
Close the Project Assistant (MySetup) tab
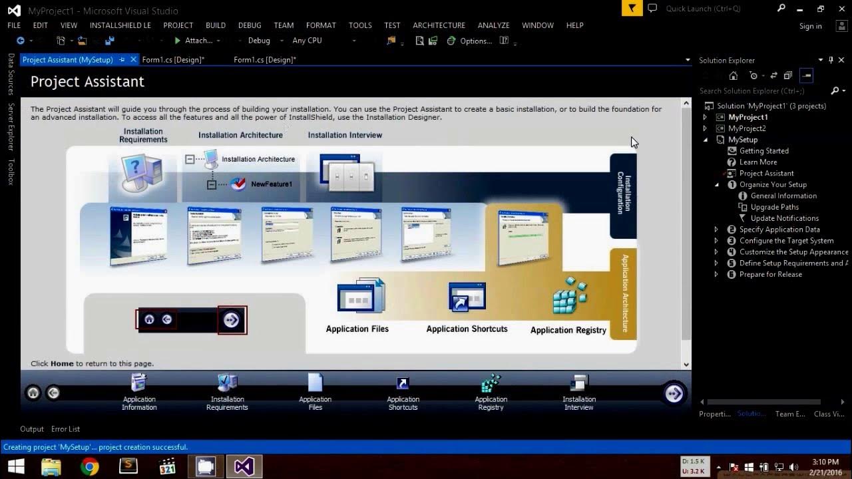point(134,59)
